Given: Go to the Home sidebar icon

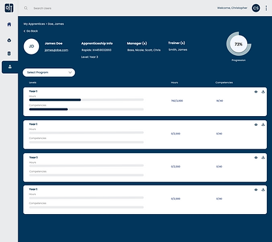Looking at the screenshot, I should [9, 24].
